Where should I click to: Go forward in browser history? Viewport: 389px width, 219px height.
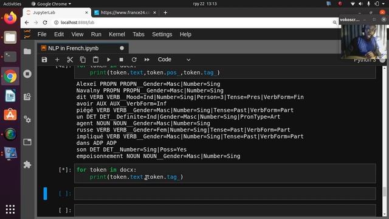tap(36, 23)
